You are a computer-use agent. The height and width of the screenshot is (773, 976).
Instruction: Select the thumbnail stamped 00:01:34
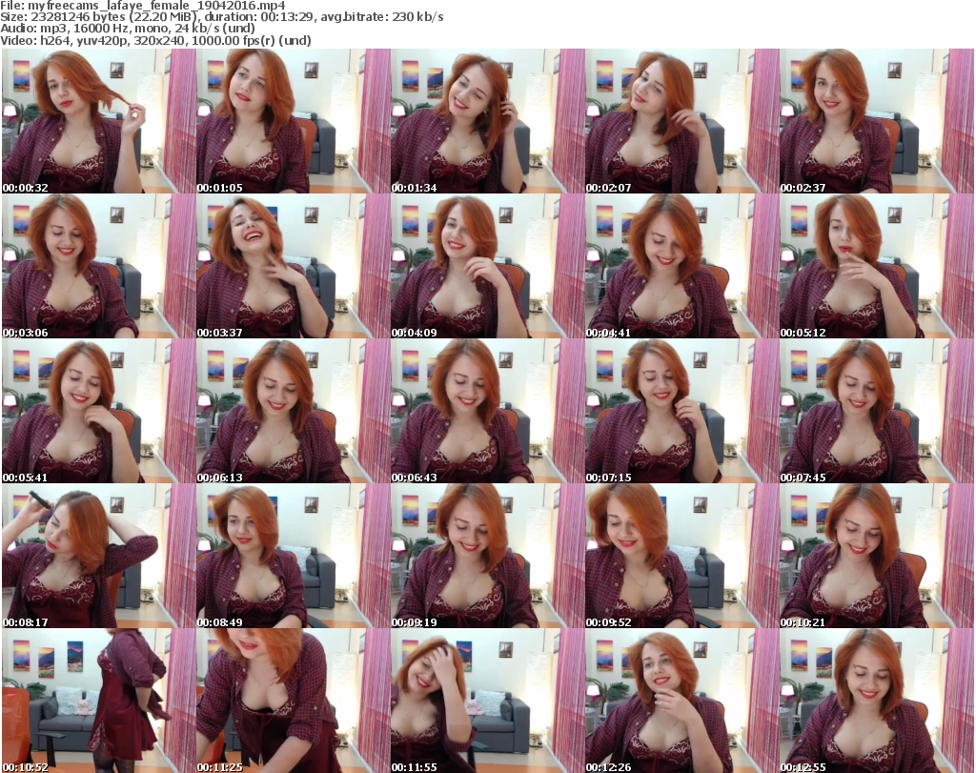point(487,121)
